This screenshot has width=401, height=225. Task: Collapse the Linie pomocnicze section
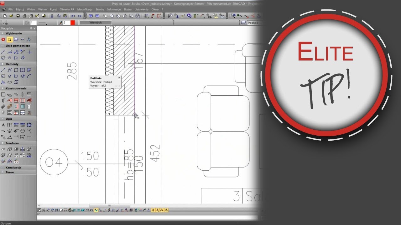tap(3, 46)
